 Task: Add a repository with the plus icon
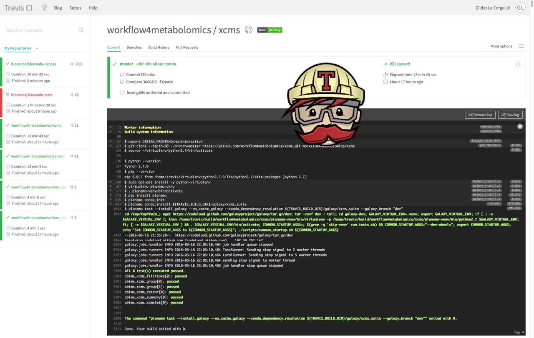(x=37, y=49)
